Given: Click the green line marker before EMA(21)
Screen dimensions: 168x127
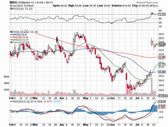Looking at the screenshot, I should point(11,40).
